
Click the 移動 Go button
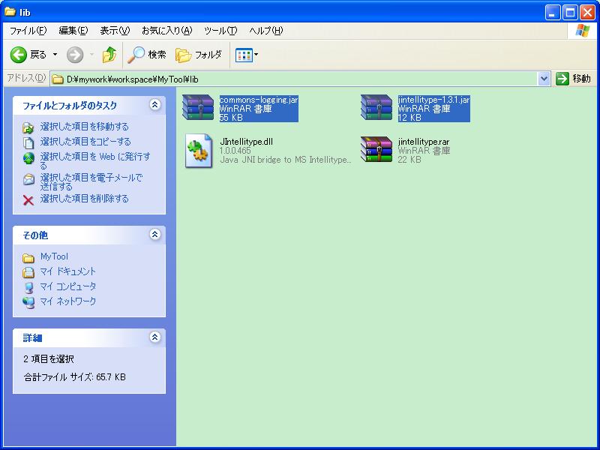click(573, 79)
